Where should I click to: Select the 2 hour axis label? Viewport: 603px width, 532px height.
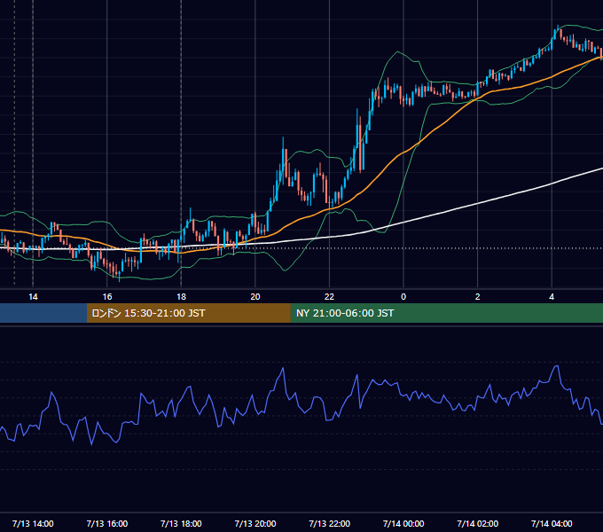pyautogui.click(x=478, y=297)
